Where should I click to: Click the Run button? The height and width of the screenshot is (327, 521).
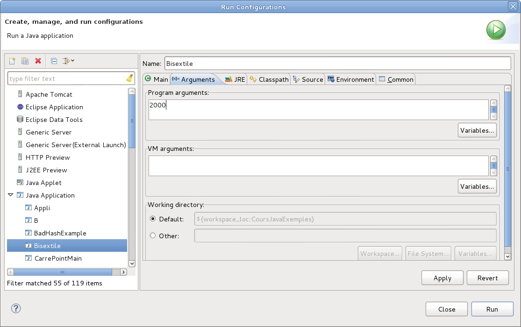[x=492, y=309]
